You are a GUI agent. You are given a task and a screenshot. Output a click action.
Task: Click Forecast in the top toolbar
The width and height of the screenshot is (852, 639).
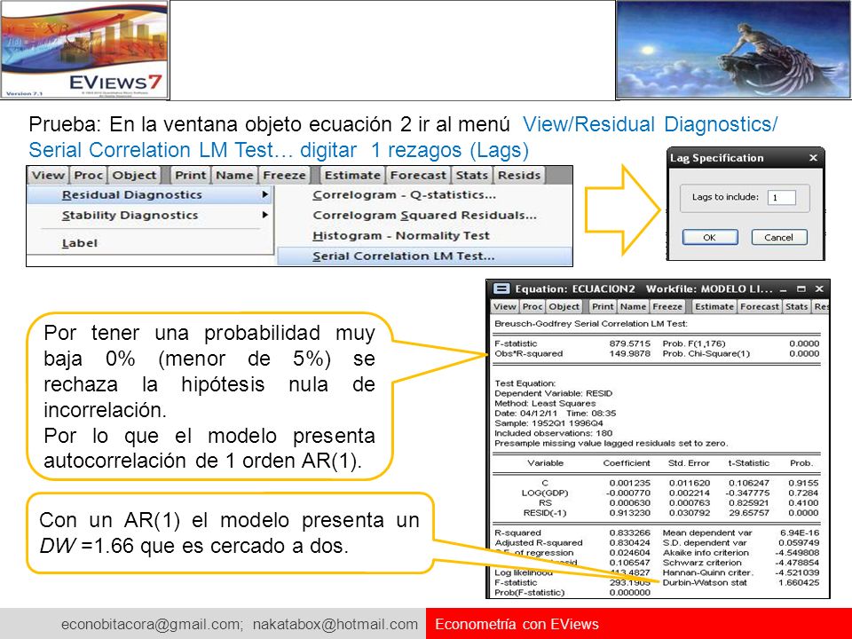[x=418, y=176]
